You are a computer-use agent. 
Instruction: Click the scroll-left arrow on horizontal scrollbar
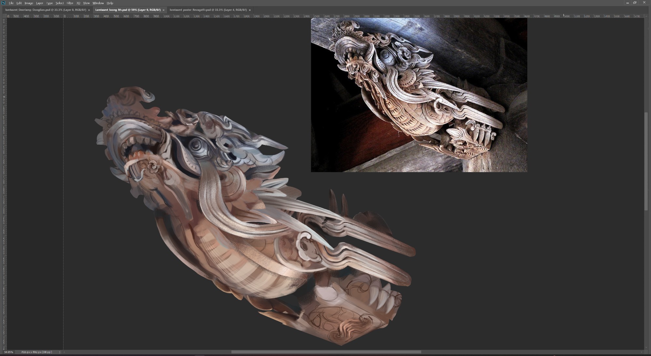coord(64,352)
